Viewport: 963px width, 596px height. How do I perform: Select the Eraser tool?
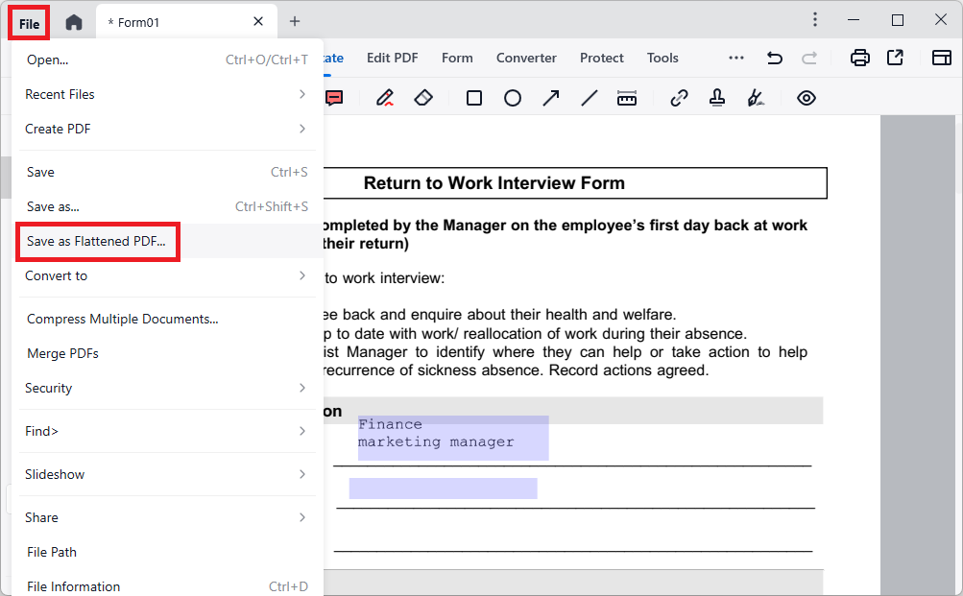tap(423, 98)
